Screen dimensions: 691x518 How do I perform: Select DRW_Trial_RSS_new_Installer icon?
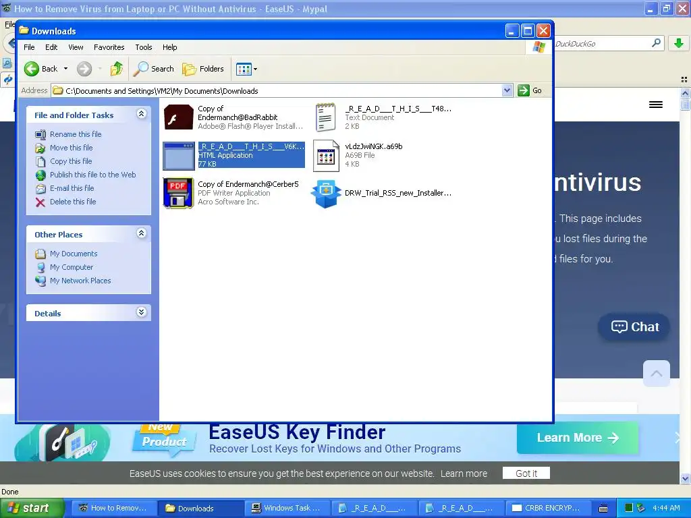click(x=326, y=193)
